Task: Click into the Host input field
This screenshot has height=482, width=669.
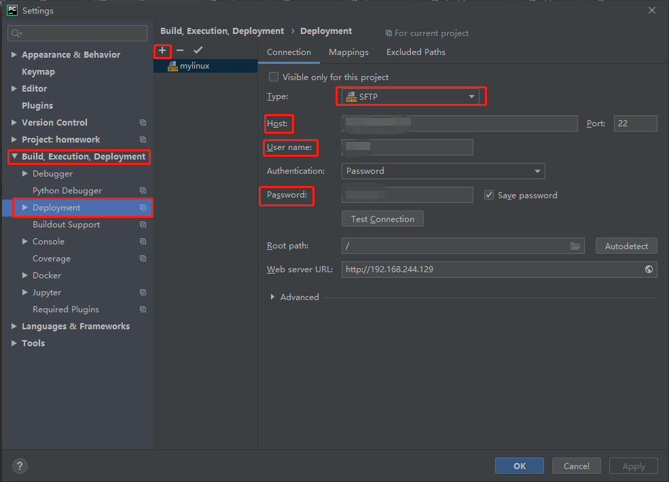Action: click(460, 124)
